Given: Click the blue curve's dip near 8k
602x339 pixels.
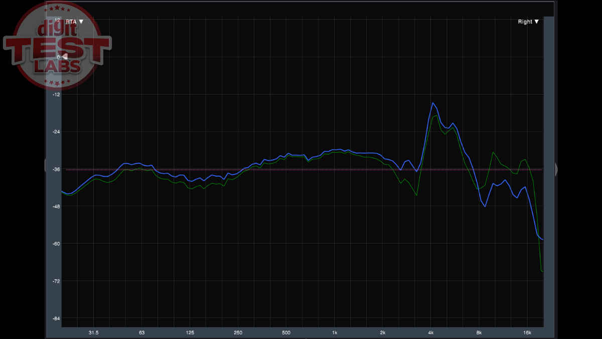Looking at the screenshot, I should 485,206.
